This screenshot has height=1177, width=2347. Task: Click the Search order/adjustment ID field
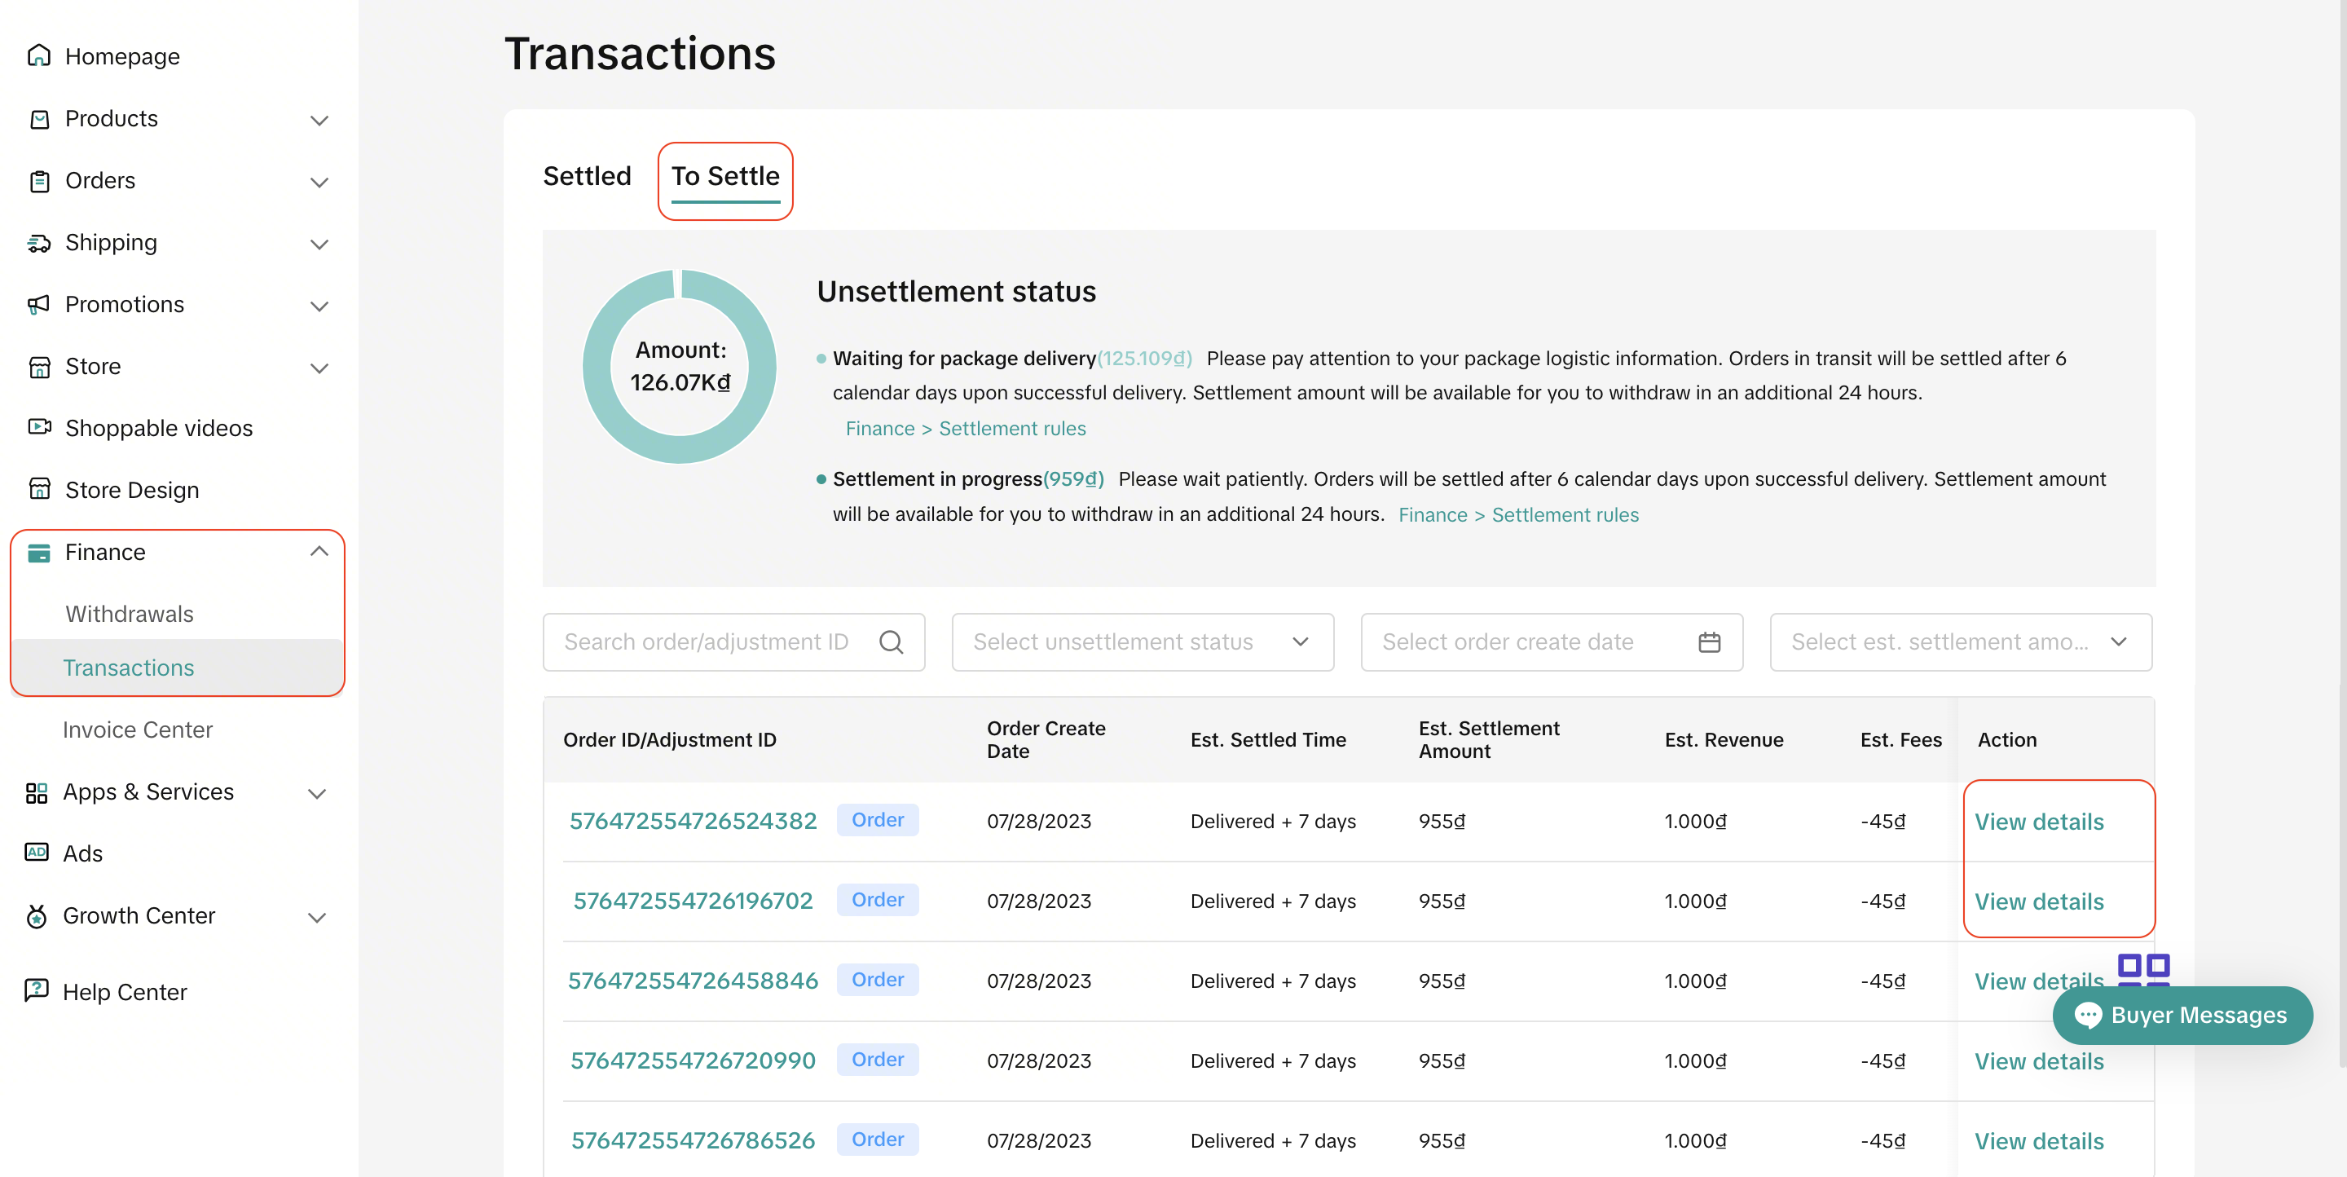(x=706, y=642)
